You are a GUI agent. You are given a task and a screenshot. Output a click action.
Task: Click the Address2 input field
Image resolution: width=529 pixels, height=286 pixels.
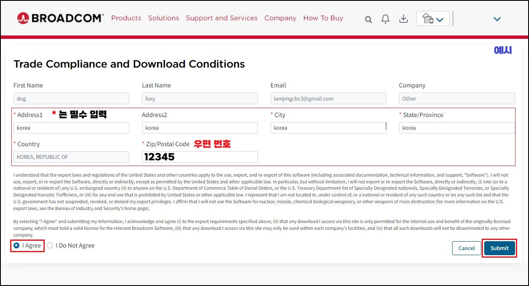click(200, 128)
